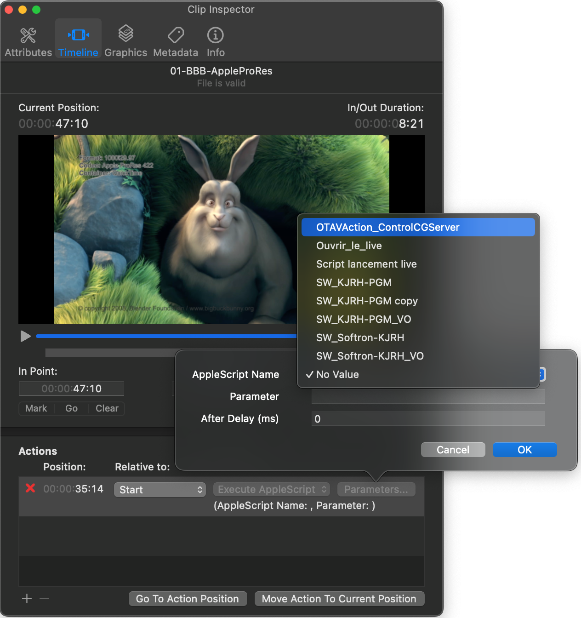
Task: Select SW_KJRH-PGM copy script
Action: pos(418,301)
